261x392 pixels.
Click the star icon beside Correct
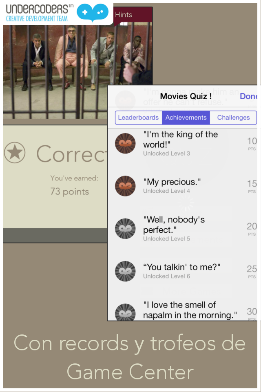[15, 152]
